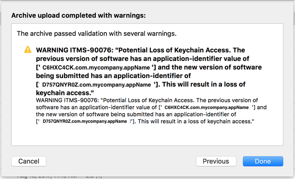Click the bold D757QNYR0Z.com.mycompany.appName identifier
This screenshot has height=179, width=295.
[97, 85]
